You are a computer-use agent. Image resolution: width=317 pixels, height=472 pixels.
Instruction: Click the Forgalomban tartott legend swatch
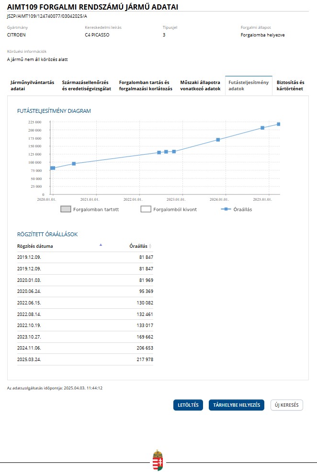tap(66, 209)
